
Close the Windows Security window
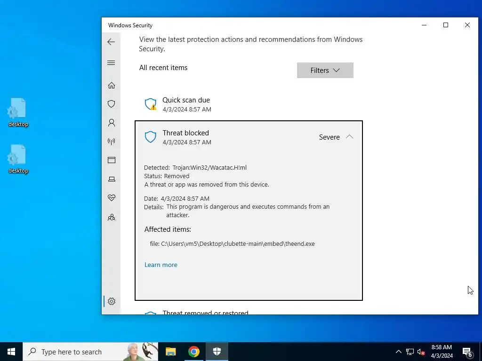467,25
